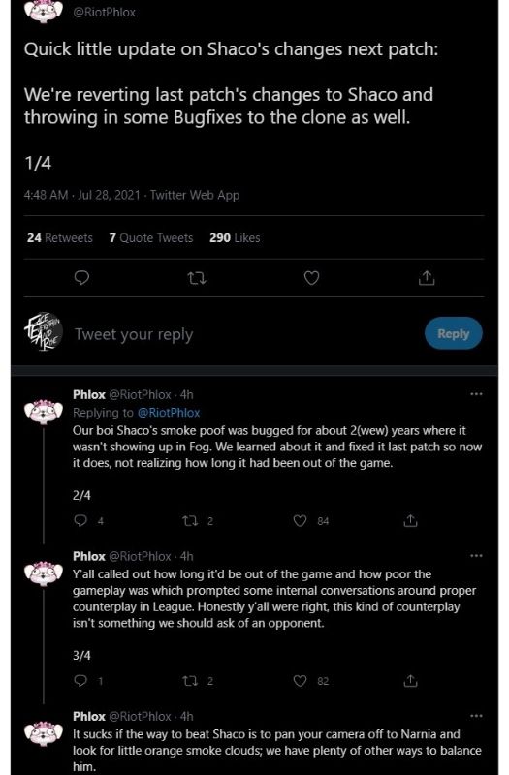This screenshot has width=509, height=775.
Task: Share the 2/4 tweet
Action: pos(410,520)
